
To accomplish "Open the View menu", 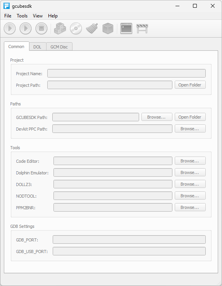I will point(38,16).
